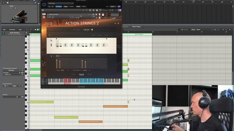Screen dimensions: 234x131
Task: Open Kontakt browser panel icon
Action: [90, 10]
